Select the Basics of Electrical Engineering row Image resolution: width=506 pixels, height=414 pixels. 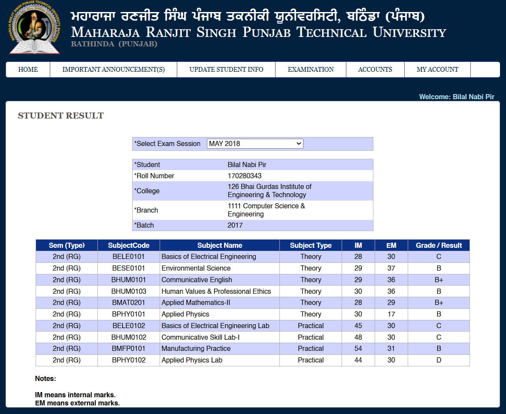[209, 257]
